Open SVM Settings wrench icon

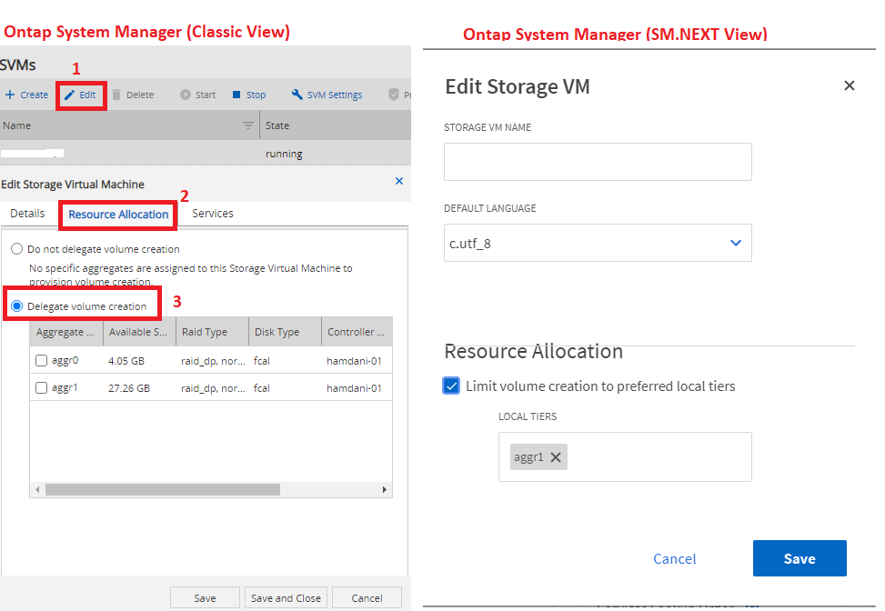pyautogui.click(x=297, y=95)
